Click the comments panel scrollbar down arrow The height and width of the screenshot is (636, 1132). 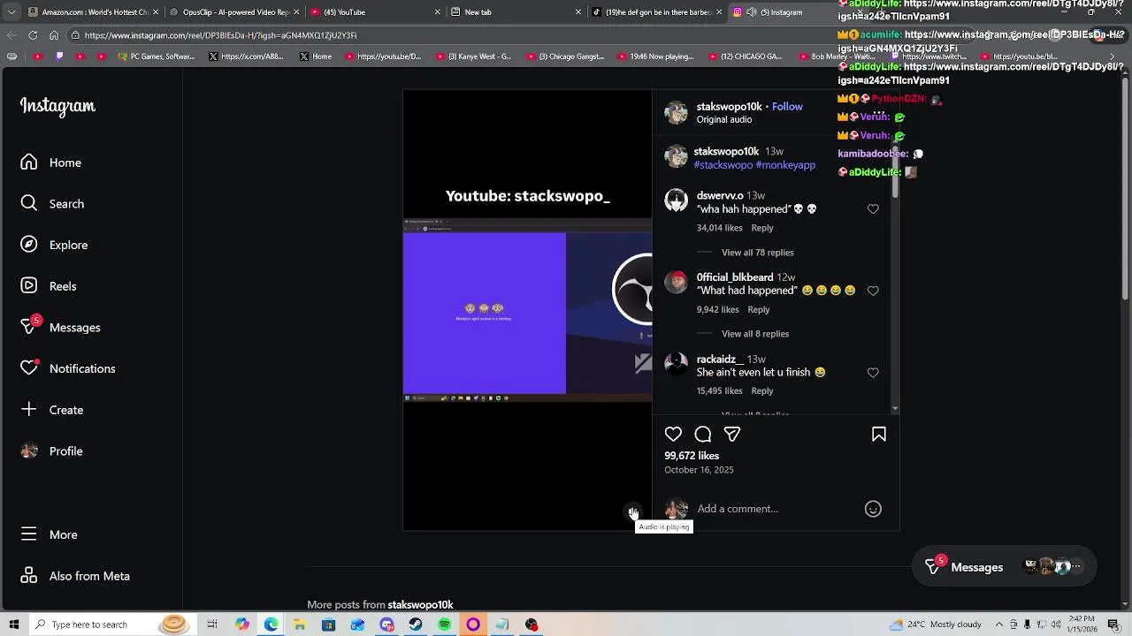pyautogui.click(x=895, y=408)
